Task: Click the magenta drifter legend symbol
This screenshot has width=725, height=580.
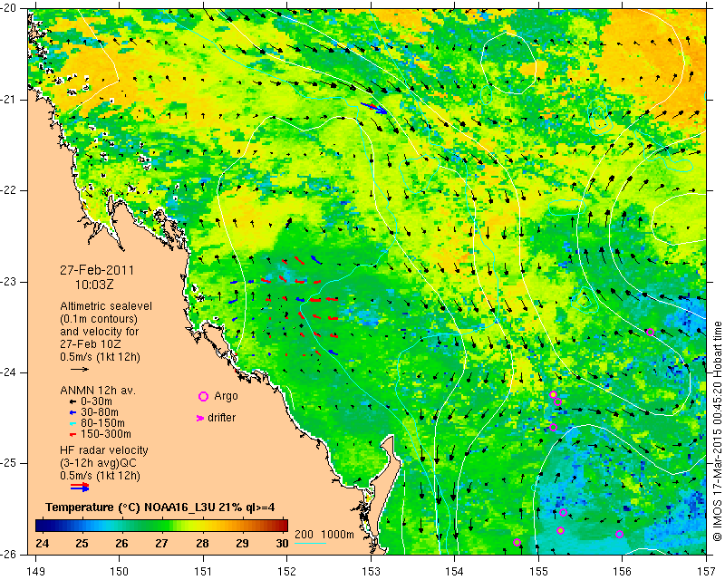Action: pyautogui.click(x=200, y=418)
